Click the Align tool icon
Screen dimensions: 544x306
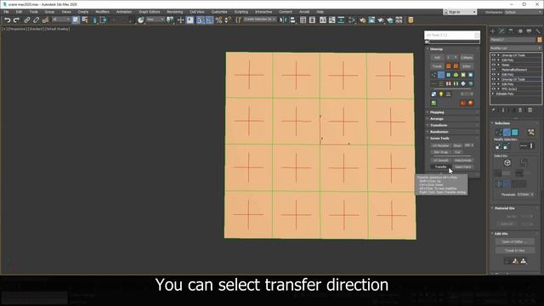click(292, 20)
